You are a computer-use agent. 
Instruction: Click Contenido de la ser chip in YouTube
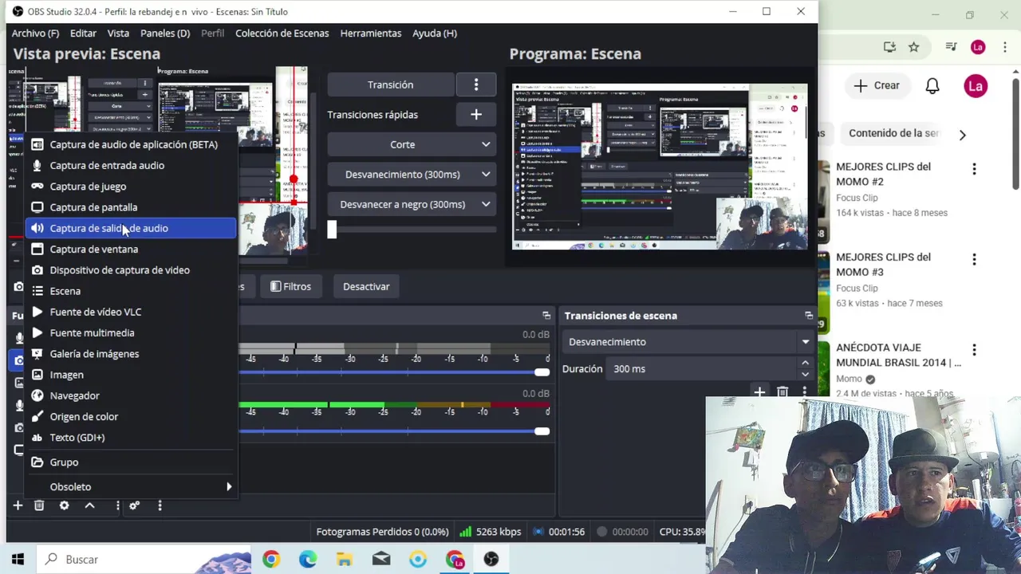[x=893, y=133]
